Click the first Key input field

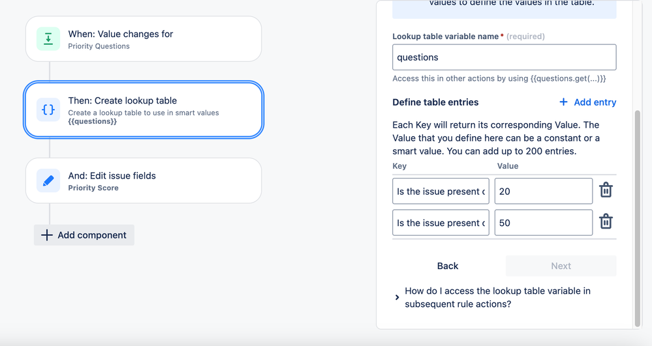(441, 191)
